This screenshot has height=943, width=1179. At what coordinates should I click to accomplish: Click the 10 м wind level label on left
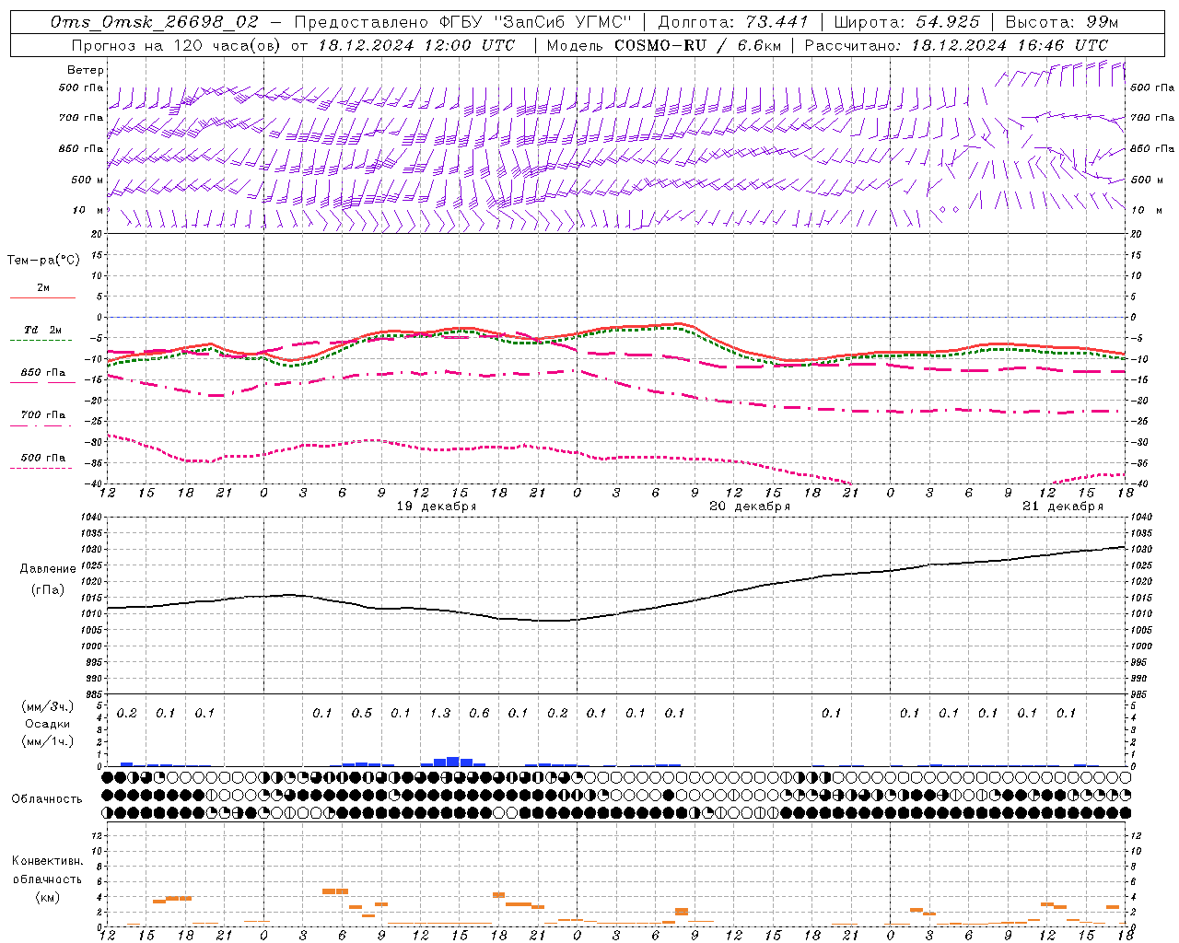click(88, 211)
